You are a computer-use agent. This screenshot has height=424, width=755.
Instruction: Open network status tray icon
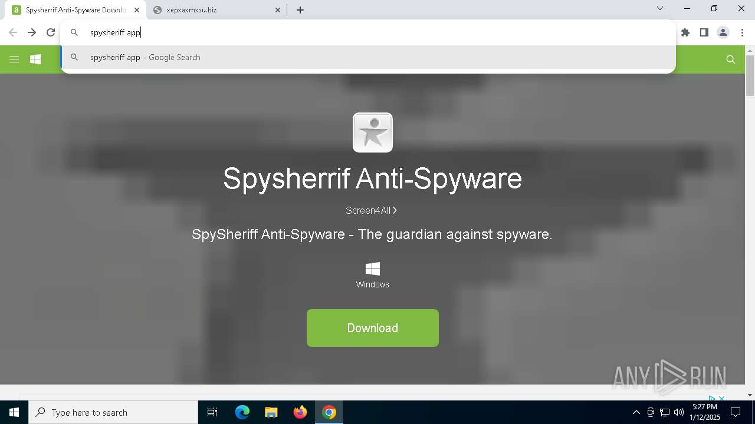665,412
